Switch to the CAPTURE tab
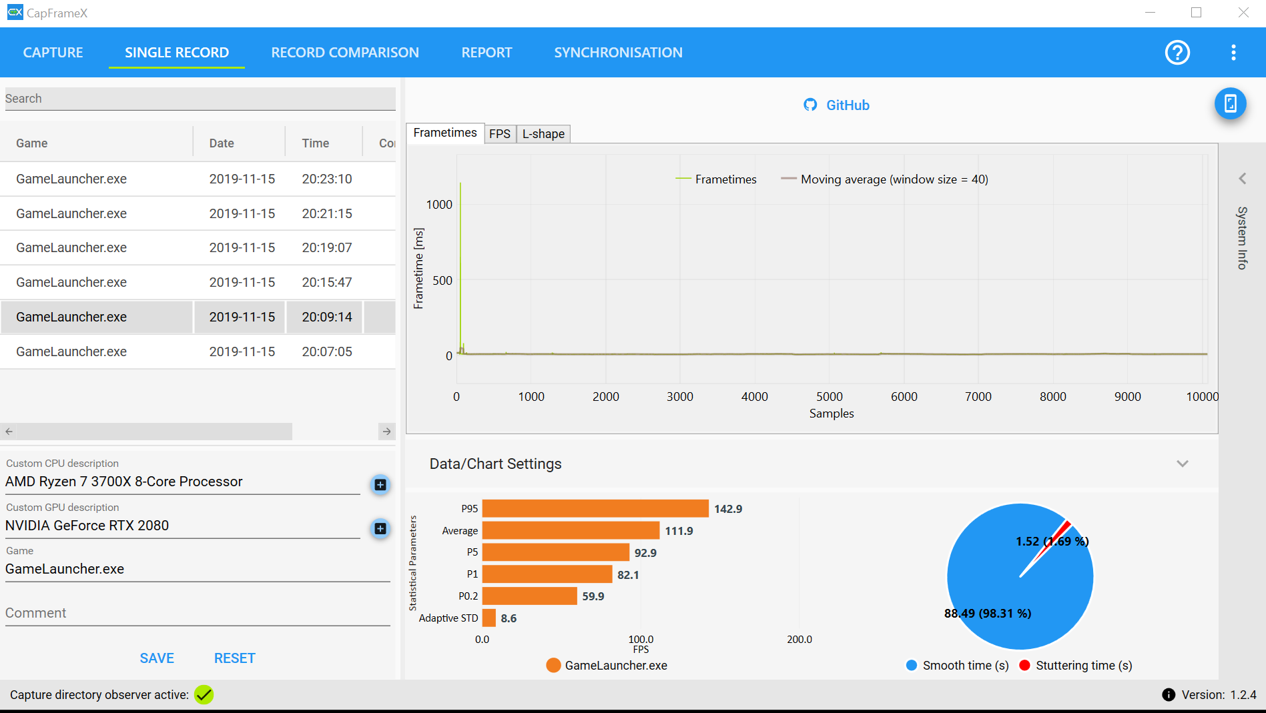The height and width of the screenshot is (713, 1266). [53, 53]
